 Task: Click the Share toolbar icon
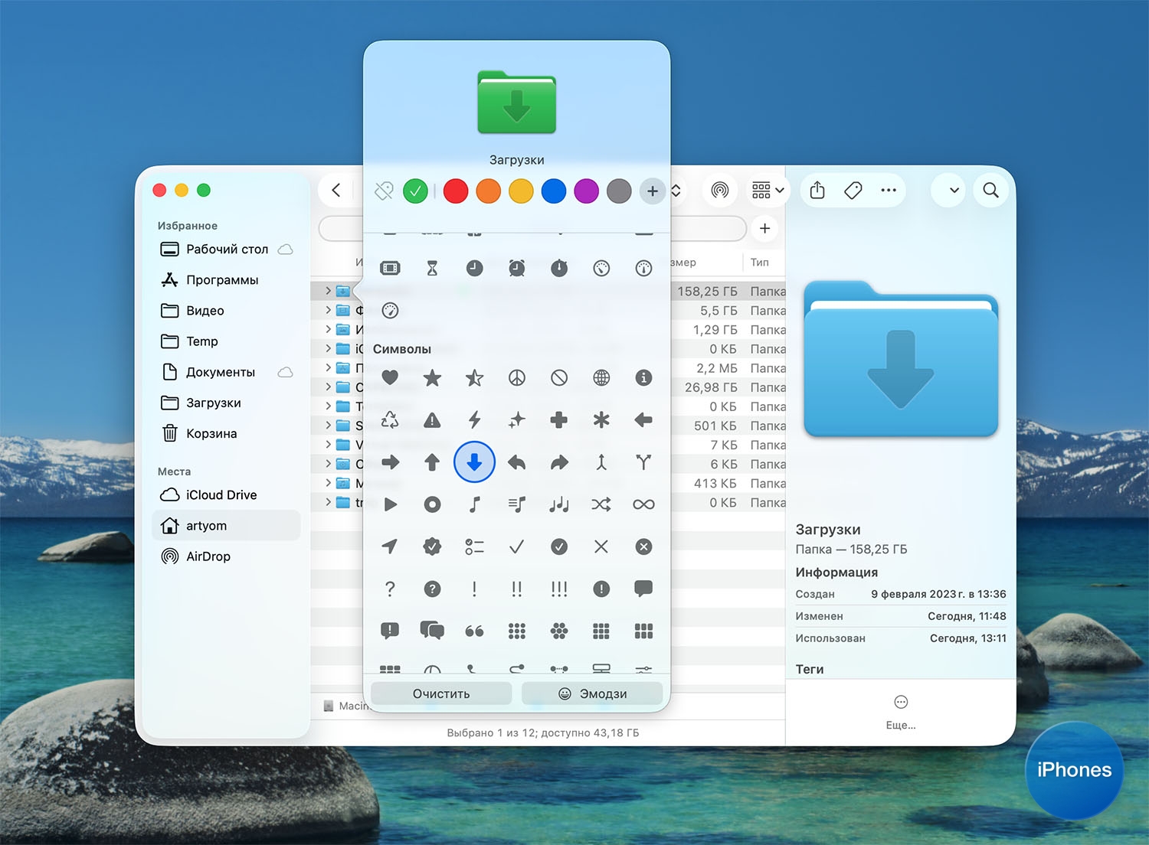point(817,191)
